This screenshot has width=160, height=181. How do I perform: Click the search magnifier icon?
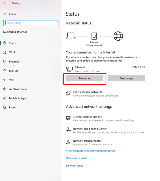56,23
